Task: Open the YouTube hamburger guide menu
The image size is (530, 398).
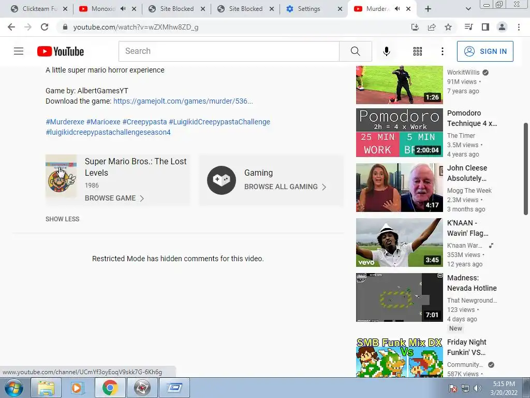Action: [19, 51]
